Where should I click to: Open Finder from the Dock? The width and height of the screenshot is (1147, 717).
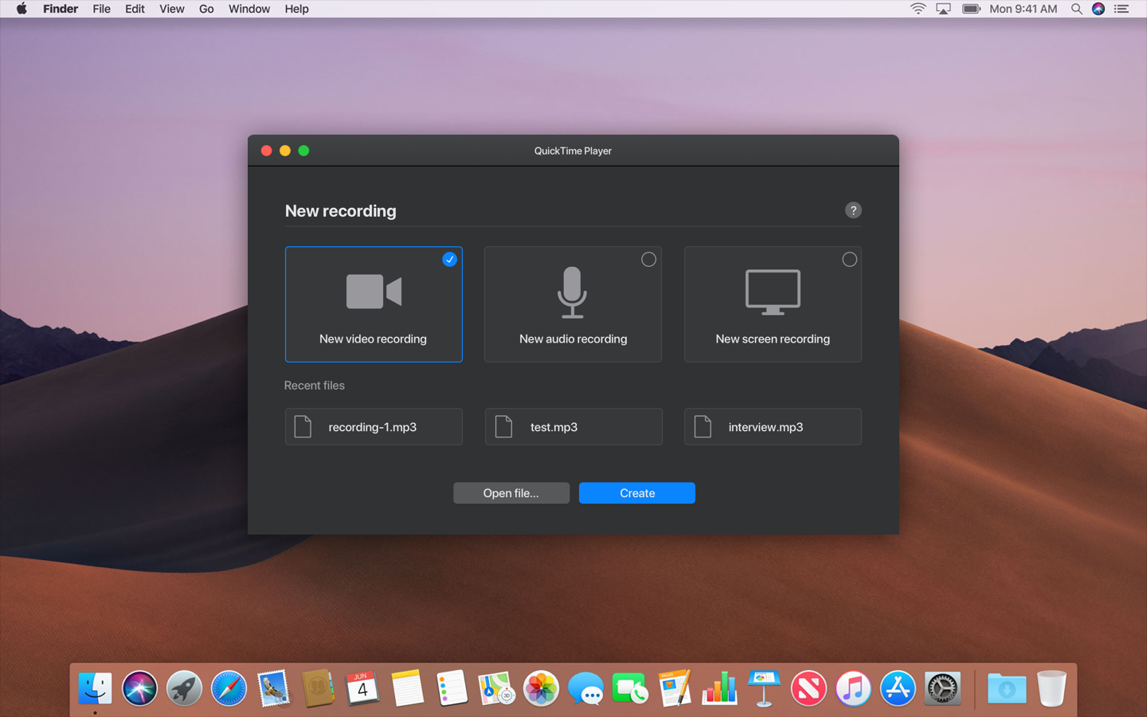coord(96,688)
